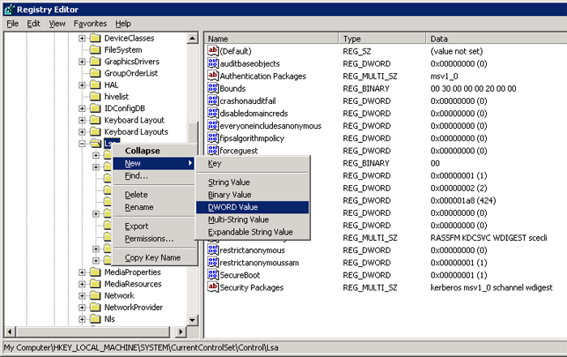Viewport: 567px width, 357px height.
Task: Click the NetworkProvider folder icon
Action: [x=95, y=307]
